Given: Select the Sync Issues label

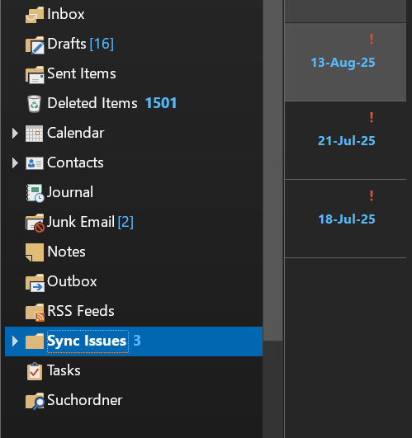Looking at the screenshot, I should (87, 341).
